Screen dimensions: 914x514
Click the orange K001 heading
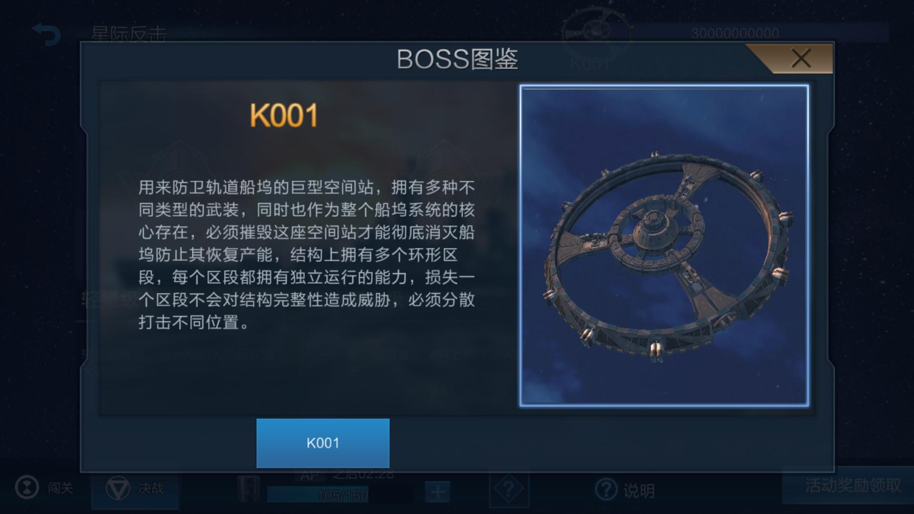pyautogui.click(x=284, y=116)
